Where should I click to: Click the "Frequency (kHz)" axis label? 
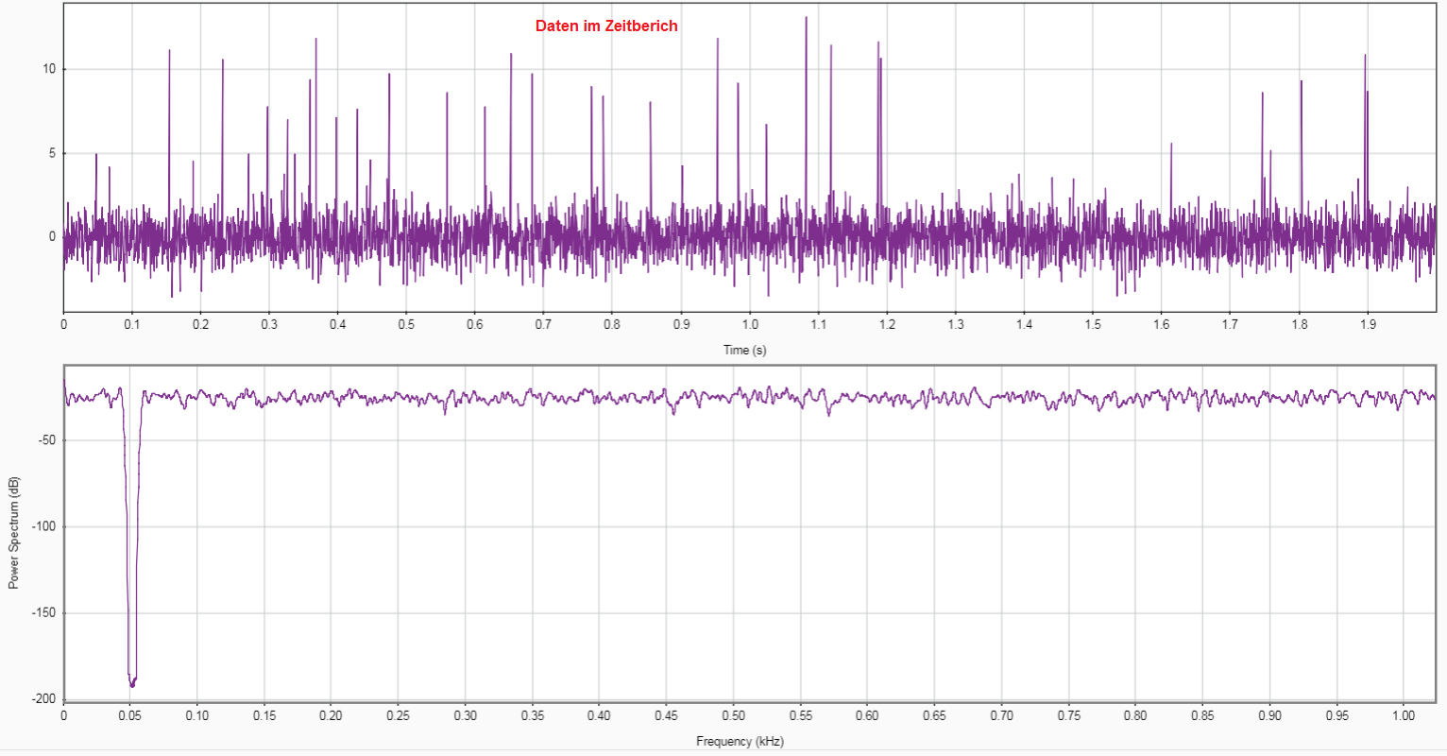coord(740,742)
